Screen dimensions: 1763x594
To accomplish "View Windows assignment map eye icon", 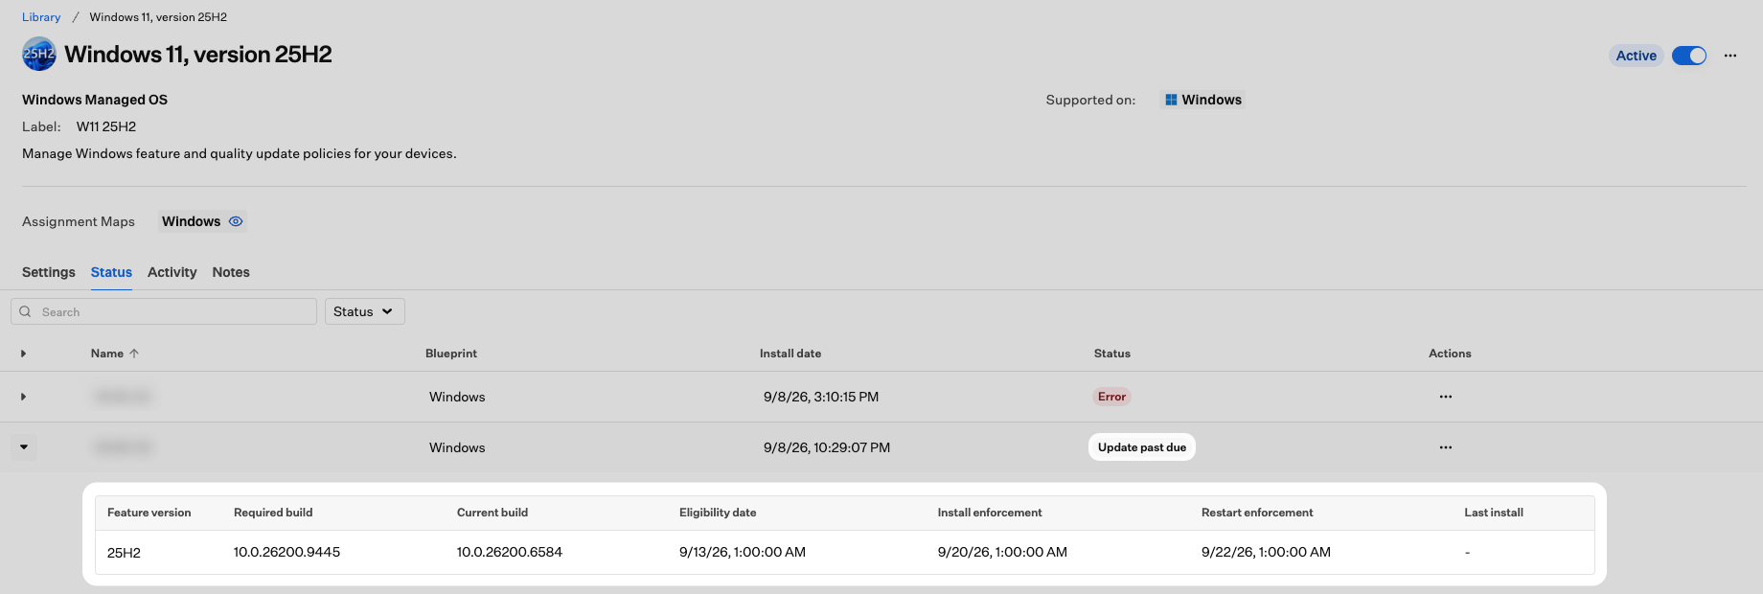I will pyautogui.click(x=236, y=221).
